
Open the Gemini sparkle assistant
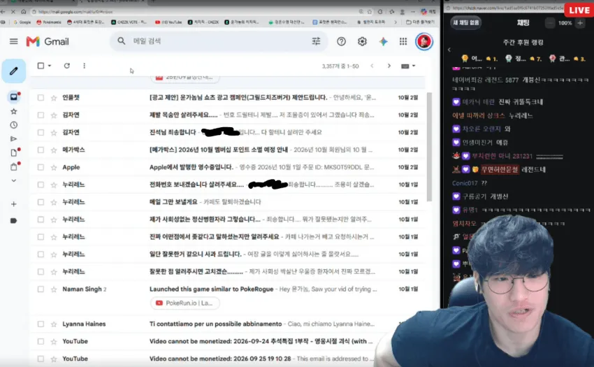click(383, 41)
